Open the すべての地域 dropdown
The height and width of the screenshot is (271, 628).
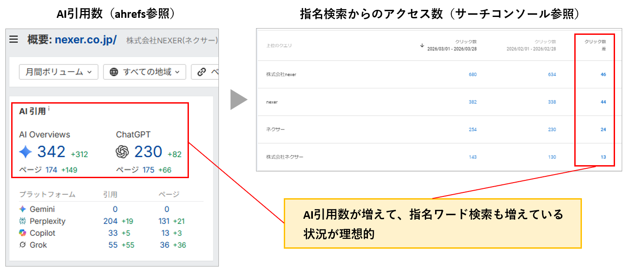[144, 72]
